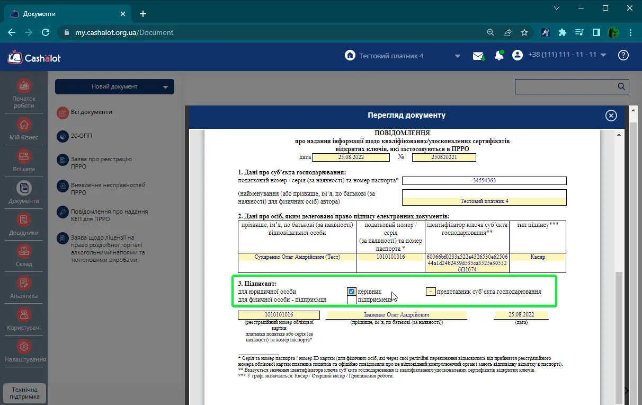
Task: Click the user account avatar icon
Action: point(518,55)
